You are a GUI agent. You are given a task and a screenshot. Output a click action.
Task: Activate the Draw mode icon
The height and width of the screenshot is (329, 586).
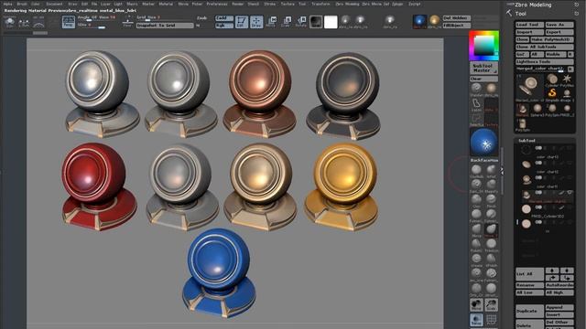point(256,21)
